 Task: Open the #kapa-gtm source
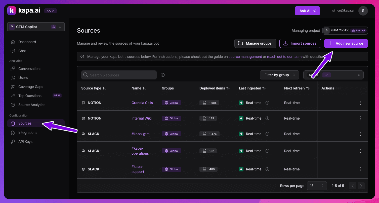(141, 134)
